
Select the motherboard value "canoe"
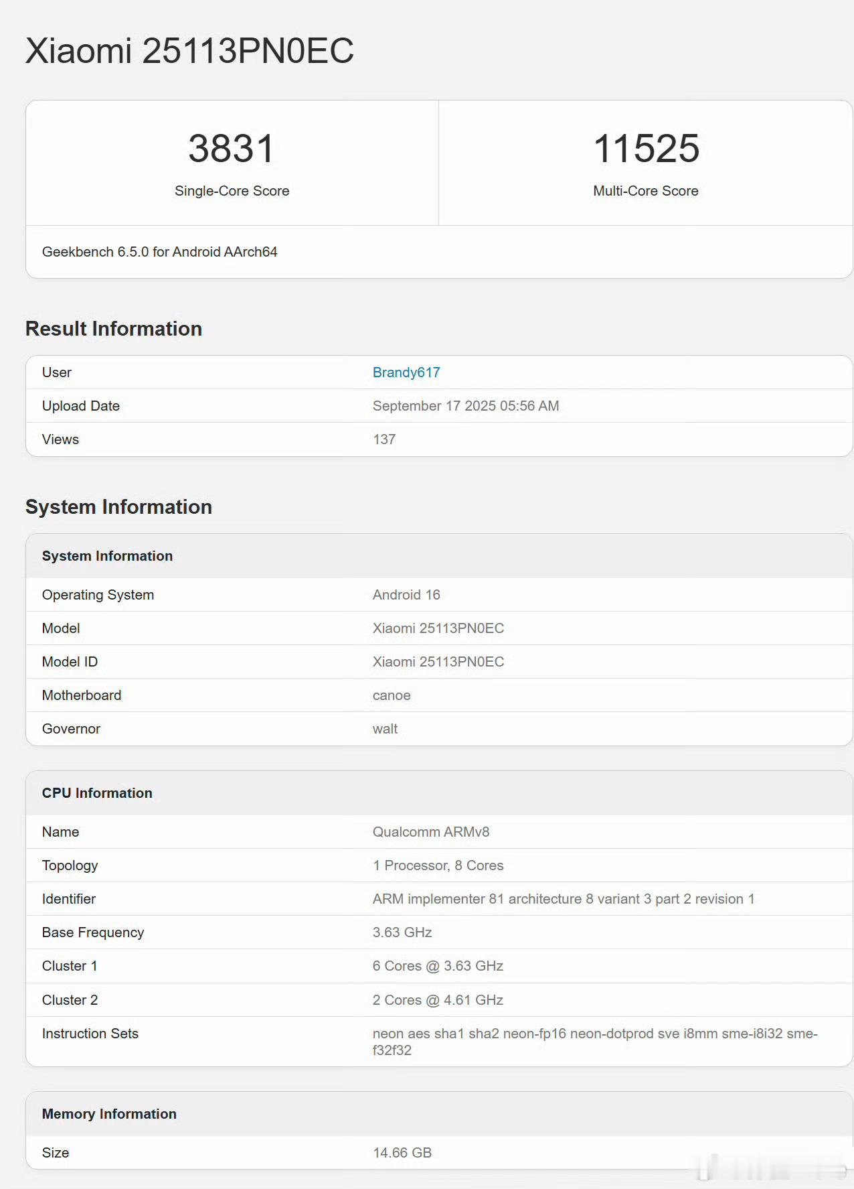pos(392,695)
